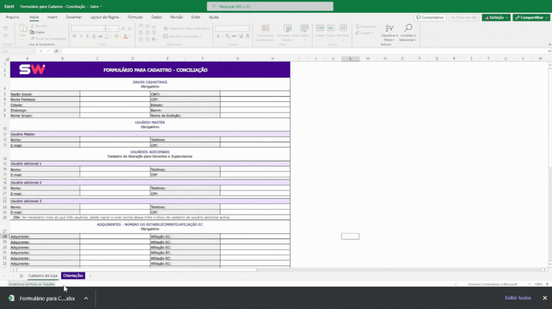552x309 pixels.
Task: Apply percent style format
Action: (x=227, y=36)
